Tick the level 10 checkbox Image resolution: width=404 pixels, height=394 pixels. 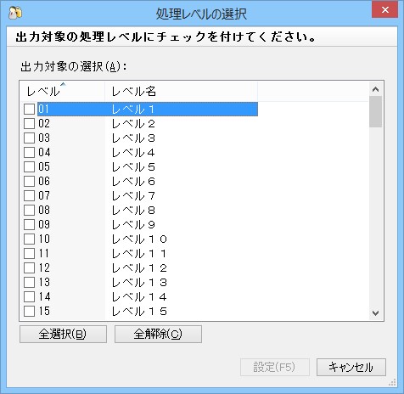pos(29,239)
